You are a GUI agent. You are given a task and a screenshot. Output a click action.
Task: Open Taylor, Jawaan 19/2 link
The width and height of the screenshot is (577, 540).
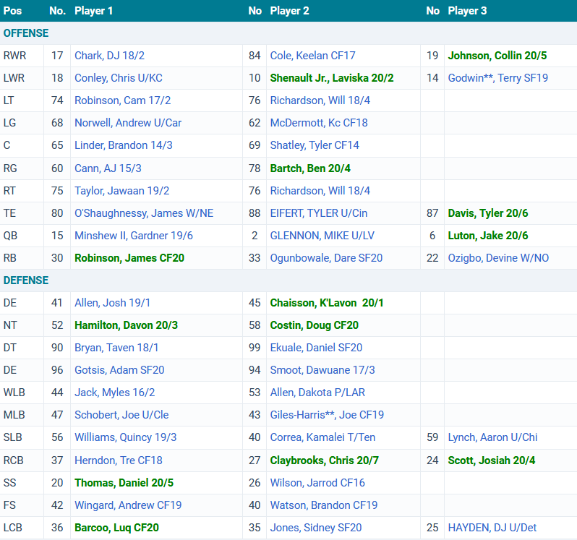[x=121, y=191]
